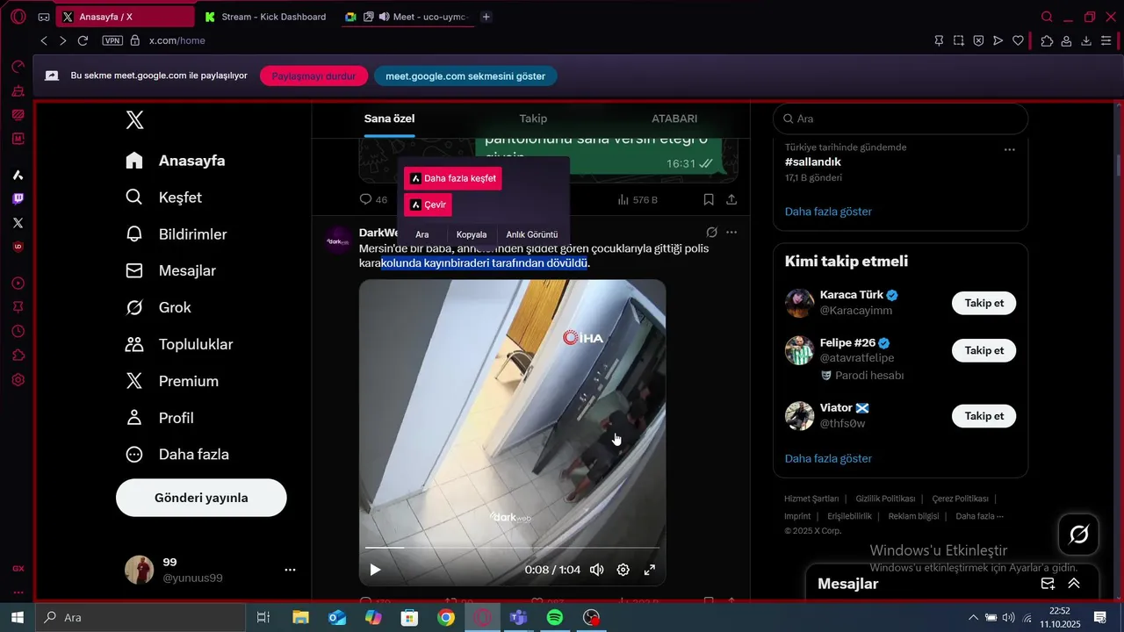Open sidebar settings gear

pos(18,380)
